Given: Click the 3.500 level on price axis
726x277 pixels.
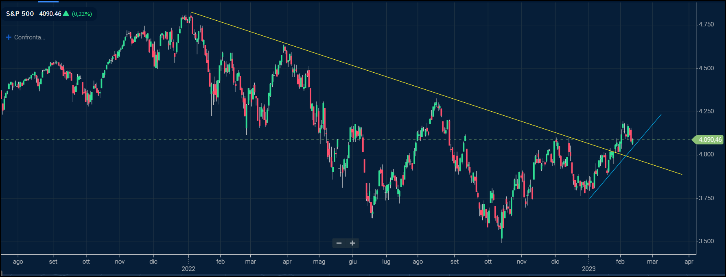Looking at the screenshot, I should coord(706,241).
